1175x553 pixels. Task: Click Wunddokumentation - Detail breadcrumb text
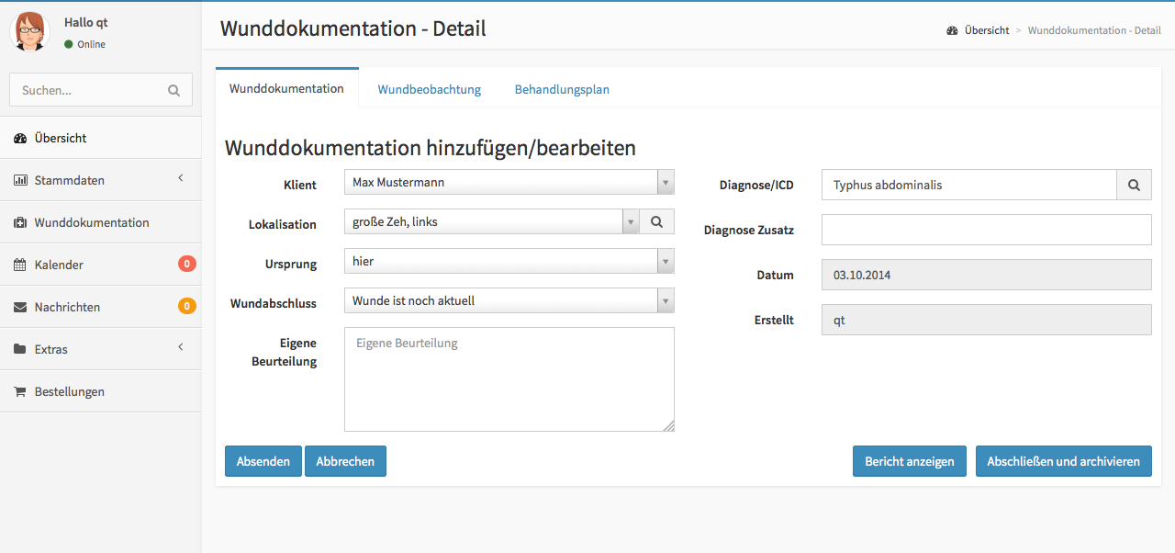pyautogui.click(x=1094, y=30)
